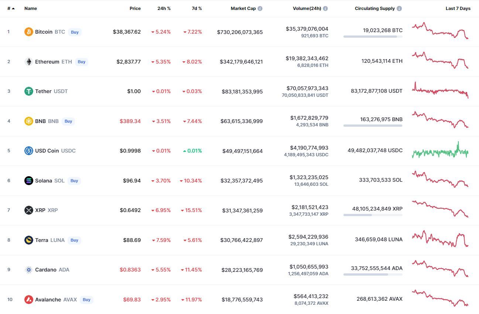
Task: Click Ethereum supply 120,543,114 ETH
Action: (382, 61)
